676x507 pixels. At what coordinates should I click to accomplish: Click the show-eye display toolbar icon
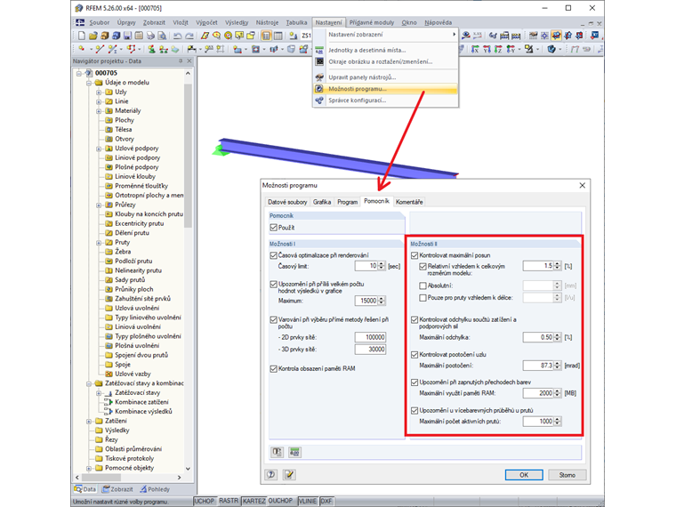pos(465,36)
